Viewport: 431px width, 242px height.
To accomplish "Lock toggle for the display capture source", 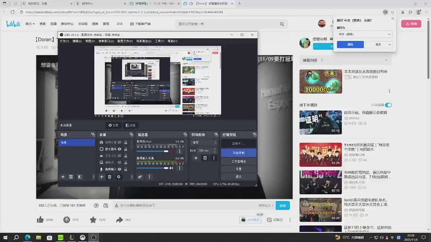I will 126,149.
